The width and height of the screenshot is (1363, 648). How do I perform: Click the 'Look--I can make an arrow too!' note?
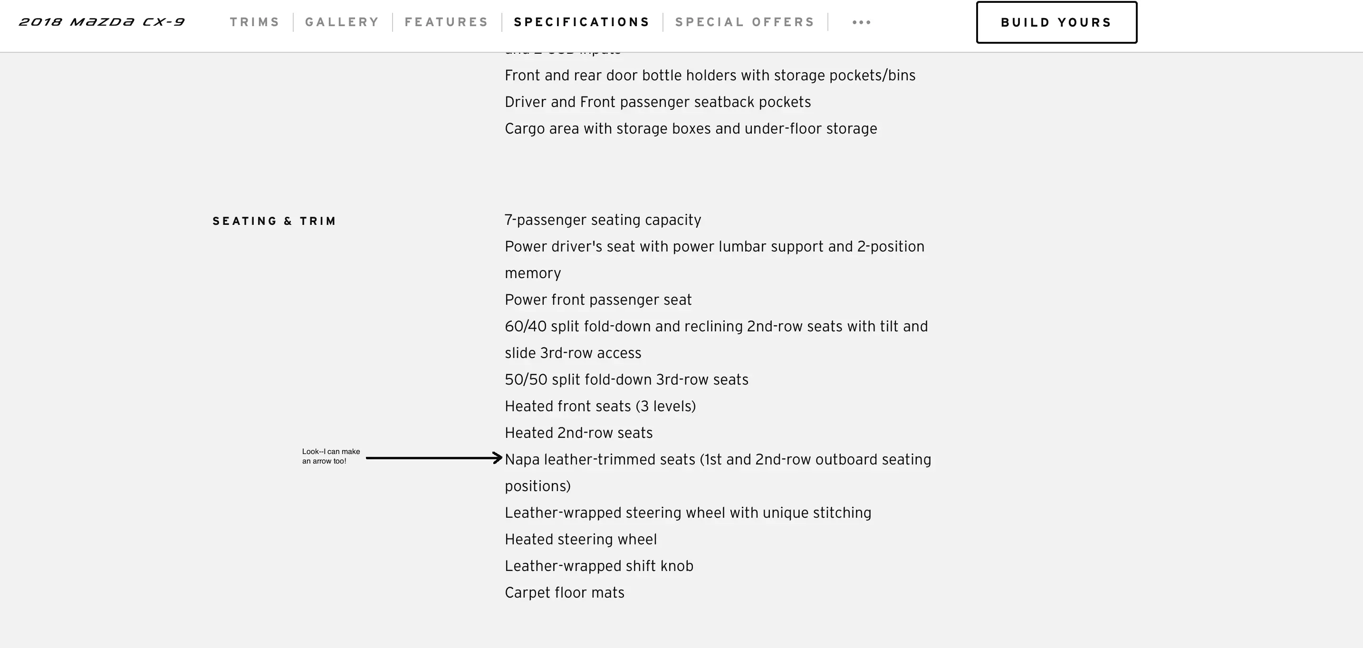tap(331, 456)
